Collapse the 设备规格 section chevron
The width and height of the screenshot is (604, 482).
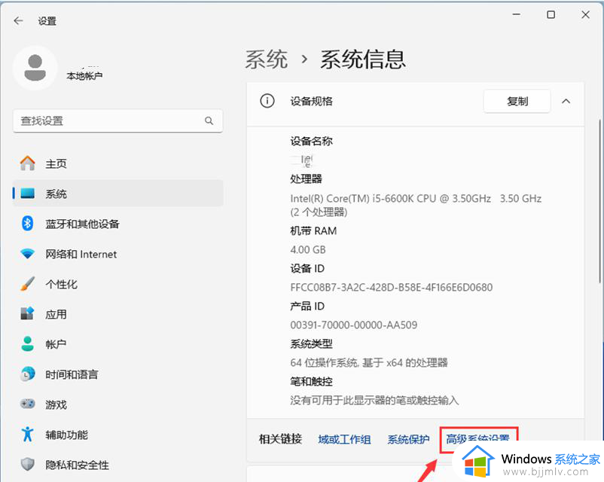[x=566, y=102]
